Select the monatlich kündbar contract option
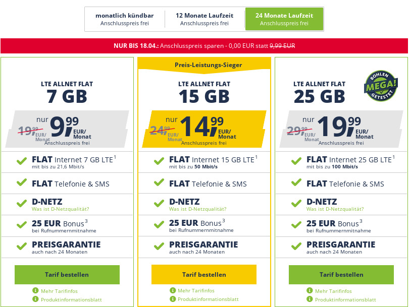 pyautogui.click(x=125, y=19)
